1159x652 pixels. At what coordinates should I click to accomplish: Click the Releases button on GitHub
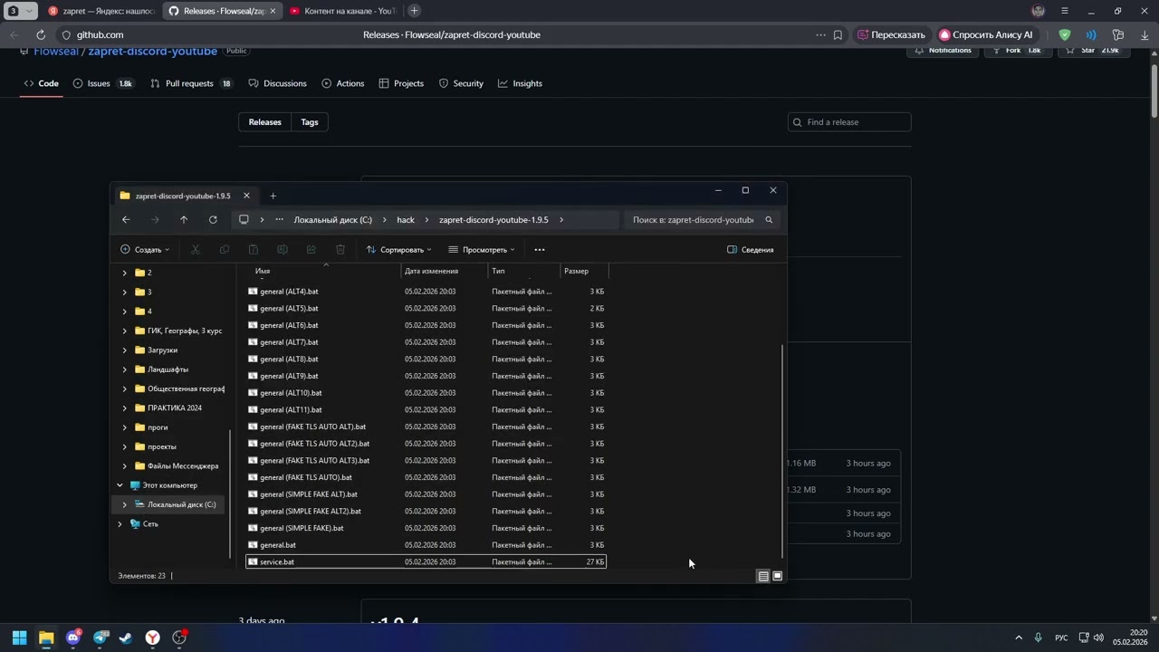pyautogui.click(x=265, y=122)
